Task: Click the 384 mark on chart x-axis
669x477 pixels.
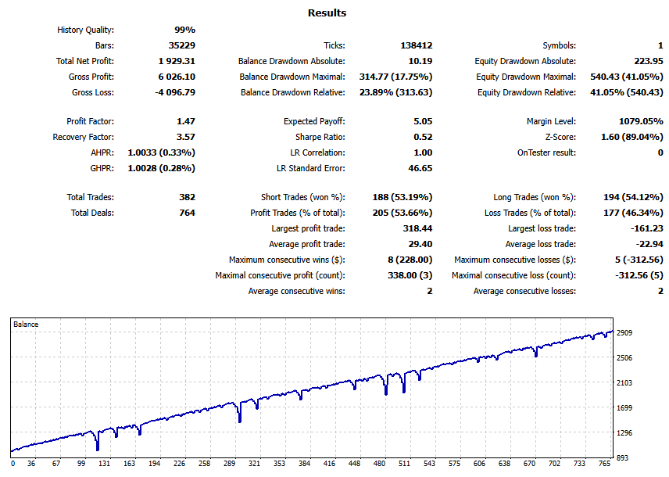Action: tap(303, 464)
